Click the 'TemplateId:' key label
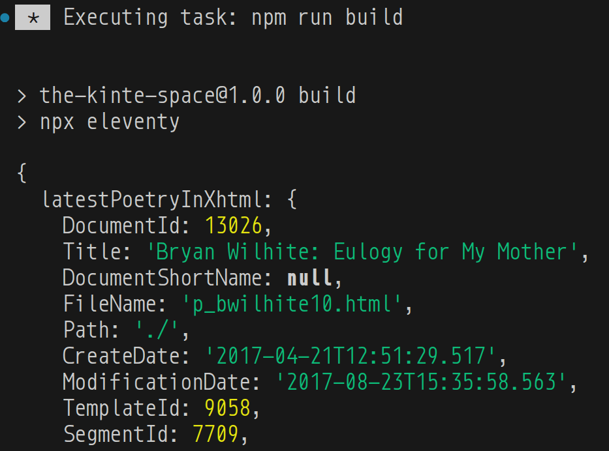Screen dimensions: 609x451 [x=126, y=409]
